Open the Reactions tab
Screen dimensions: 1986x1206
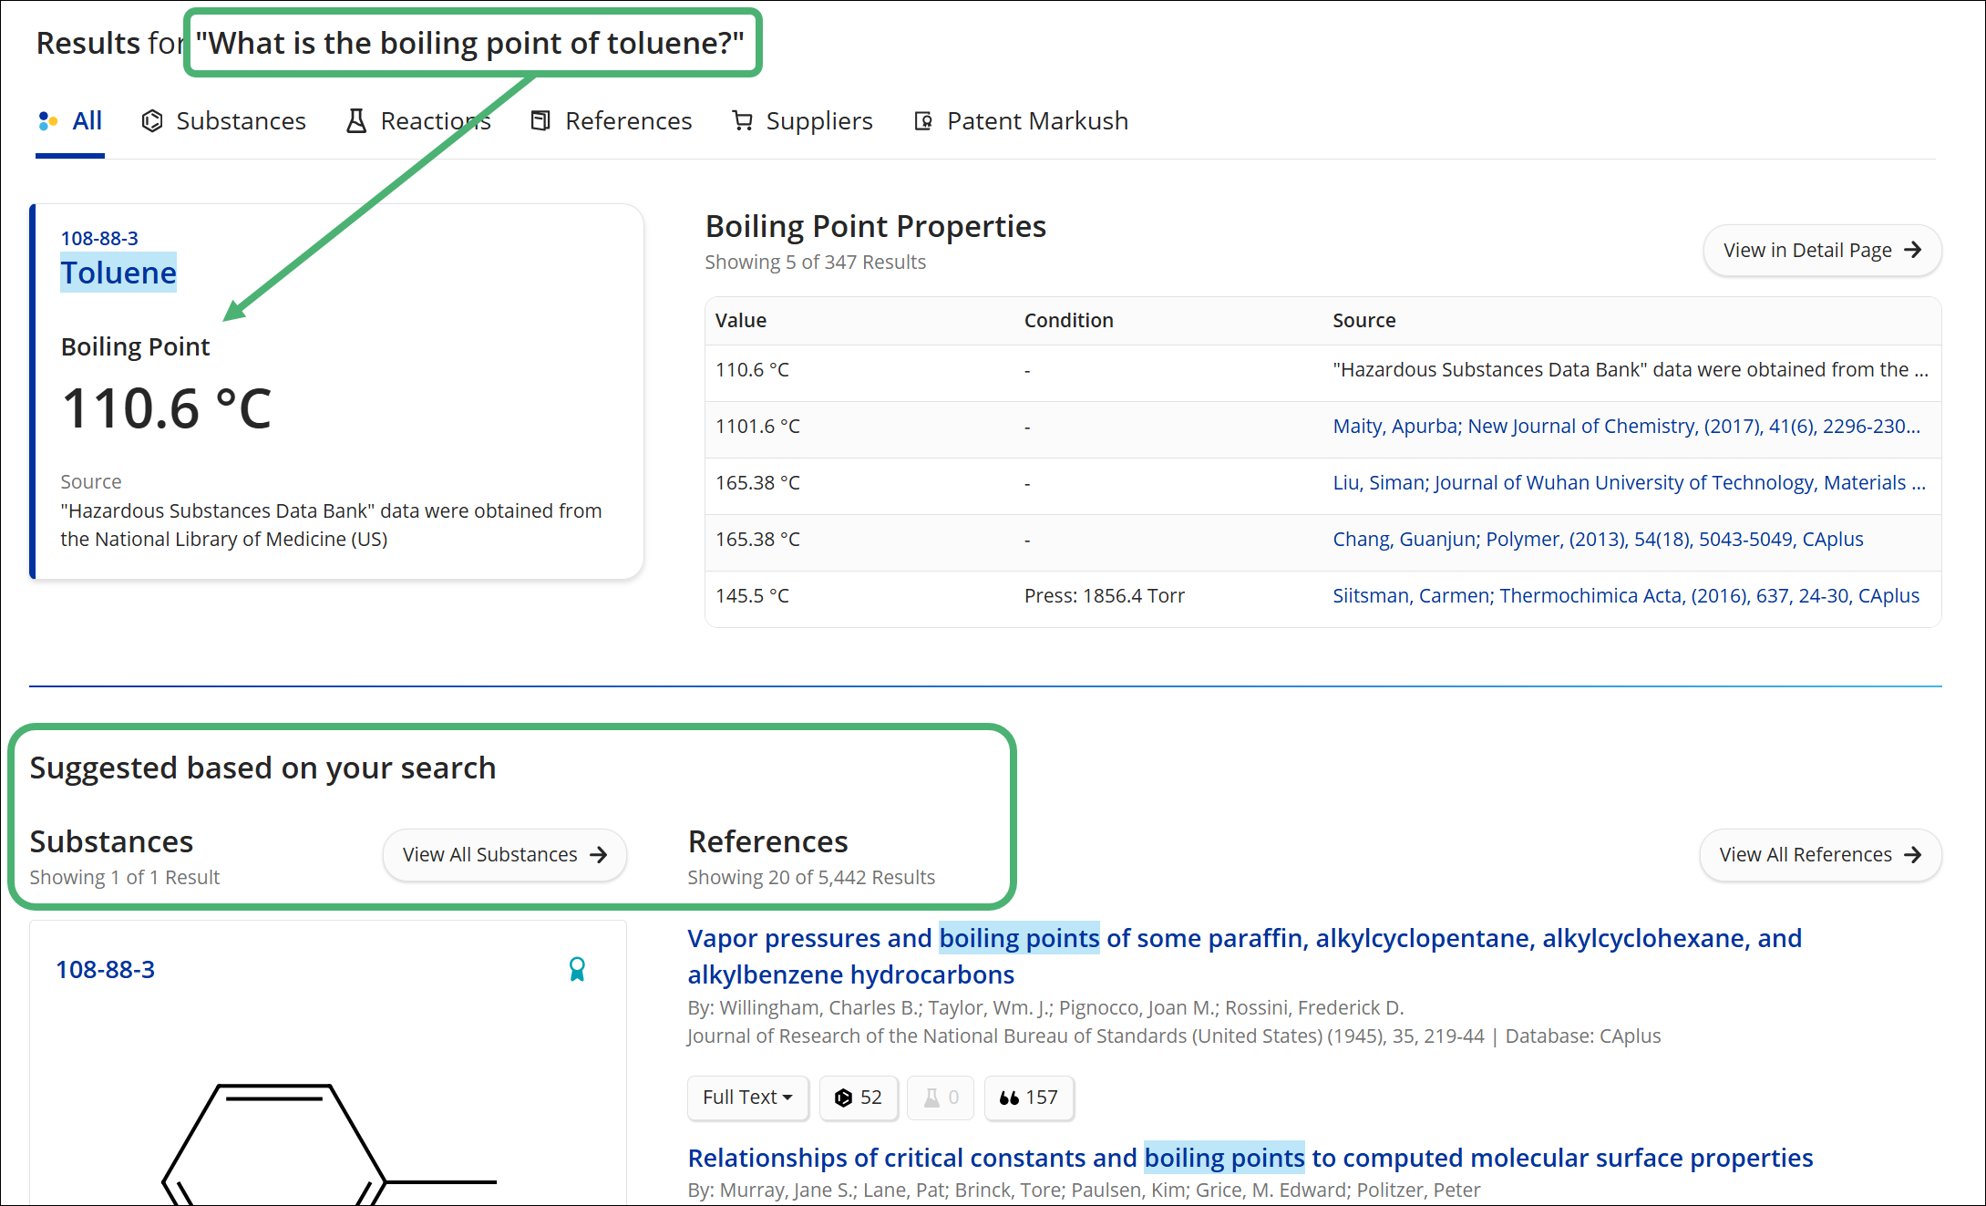click(418, 121)
